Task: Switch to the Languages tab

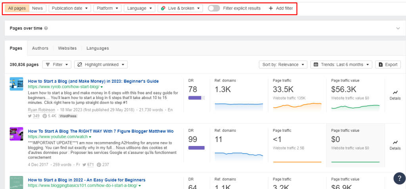Action: click(98, 48)
